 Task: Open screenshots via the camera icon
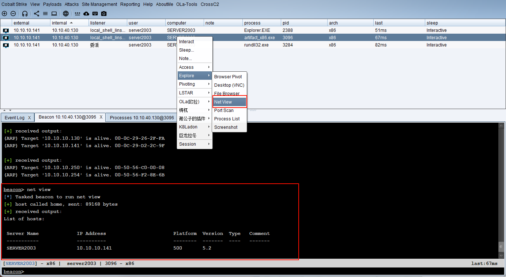pos(104,14)
